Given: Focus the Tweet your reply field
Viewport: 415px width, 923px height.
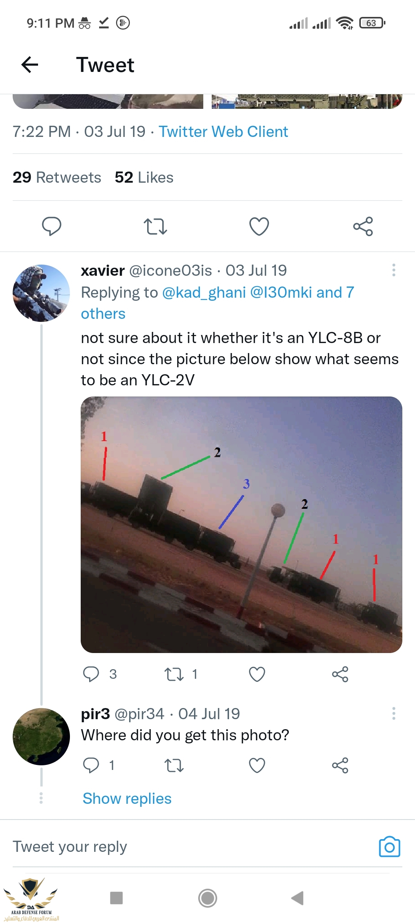Looking at the screenshot, I should (x=192, y=846).
